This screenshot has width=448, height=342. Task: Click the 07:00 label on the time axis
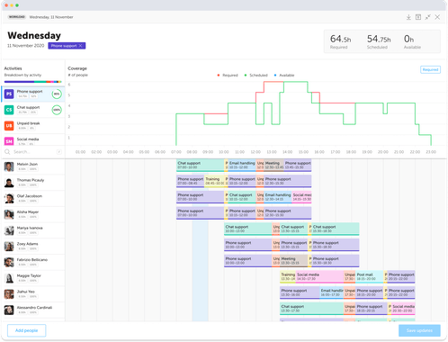(x=176, y=152)
